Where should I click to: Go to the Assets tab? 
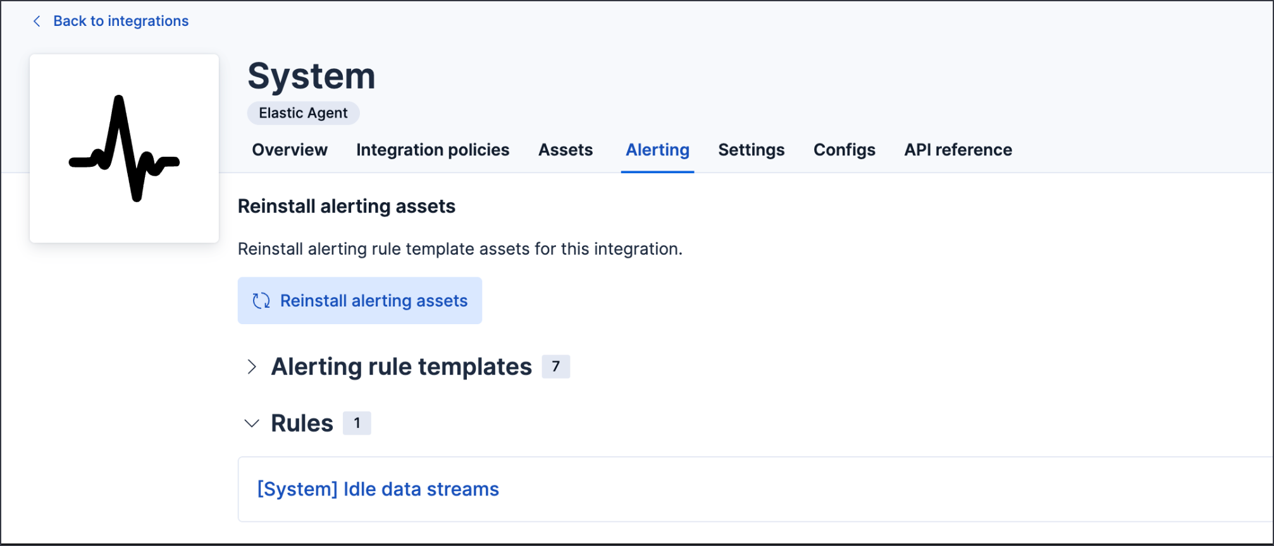click(566, 150)
